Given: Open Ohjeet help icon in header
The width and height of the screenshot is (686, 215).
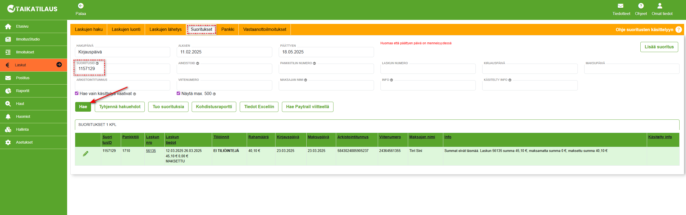Looking at the screenshot, I should [641, 6].
